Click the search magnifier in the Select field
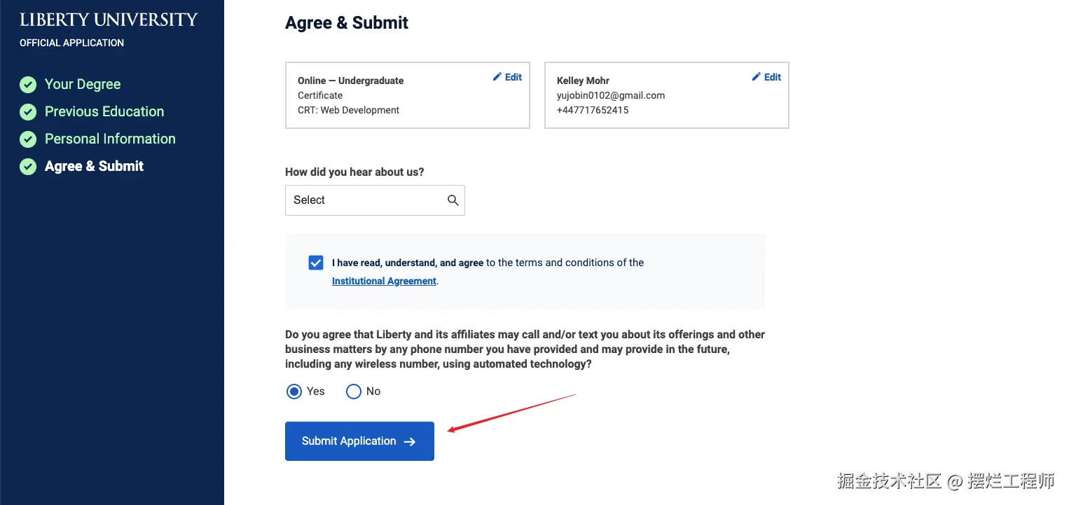Image resolution: width=1069 pixels, height=505 pixels. [453, 200]
